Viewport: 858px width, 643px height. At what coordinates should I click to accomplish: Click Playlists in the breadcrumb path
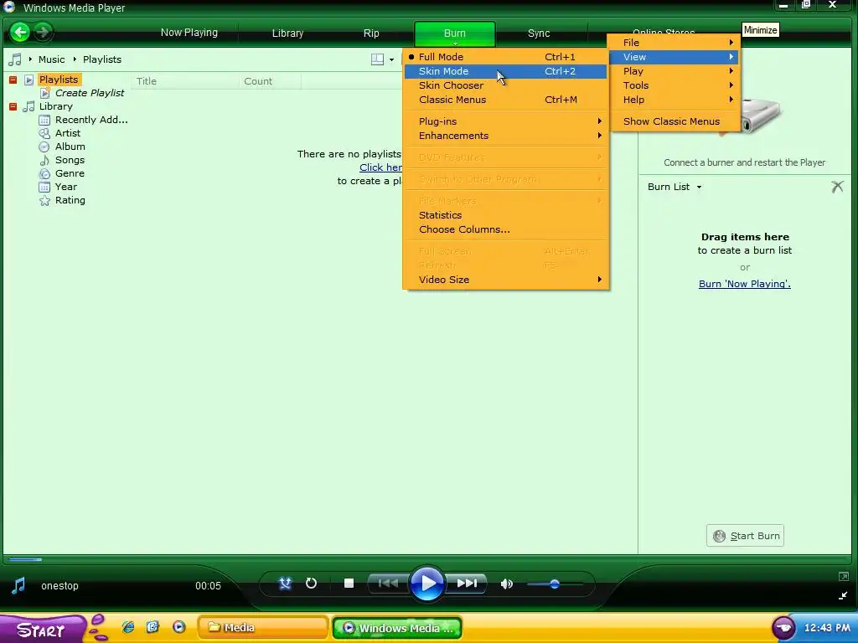102,59
